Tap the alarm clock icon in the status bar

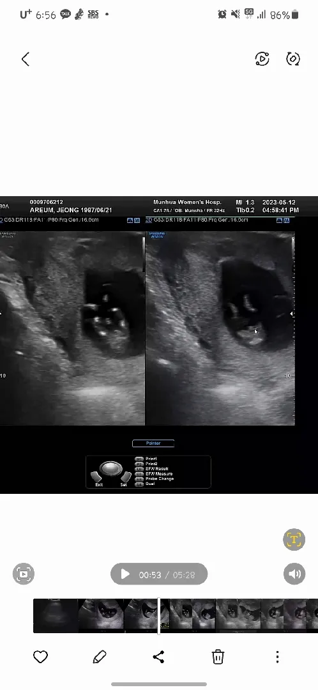pyautogui.click(x=222, y=15)
